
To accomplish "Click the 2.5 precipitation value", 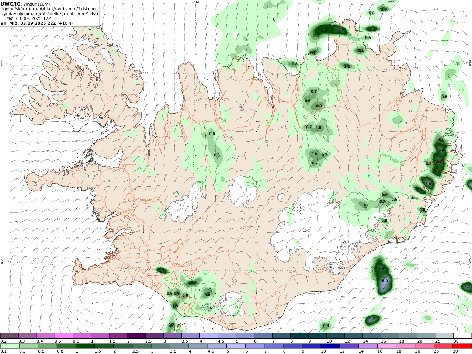I will pos(381,269).
